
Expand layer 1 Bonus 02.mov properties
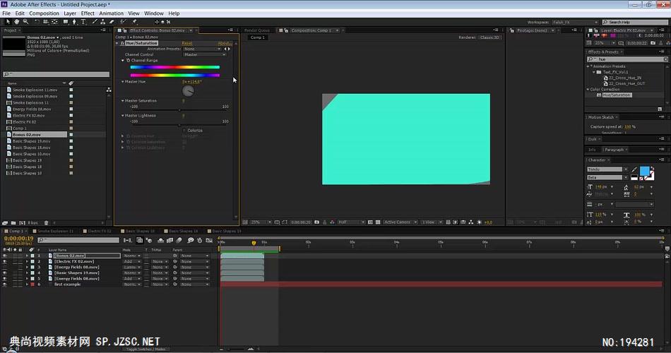[28, 256]
